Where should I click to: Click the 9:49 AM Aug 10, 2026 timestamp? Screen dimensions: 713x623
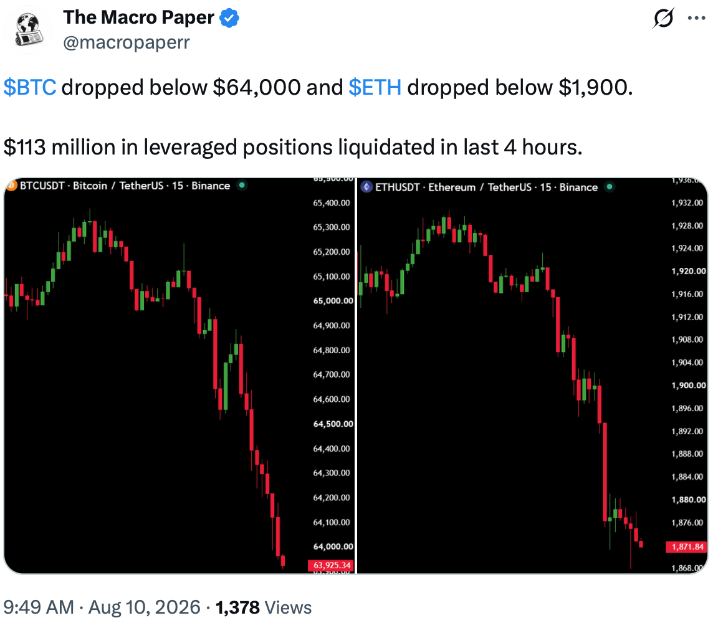(102, 607)
